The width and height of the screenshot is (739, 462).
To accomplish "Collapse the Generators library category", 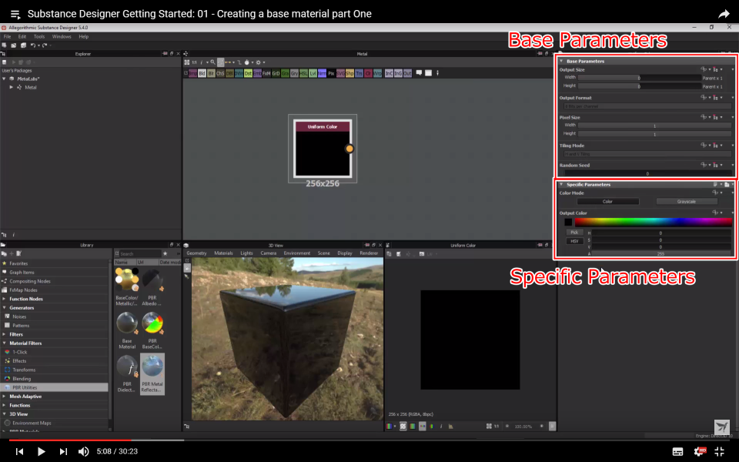I will 5,308.
